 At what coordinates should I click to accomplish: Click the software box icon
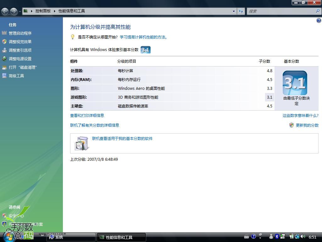coord(82,143)
